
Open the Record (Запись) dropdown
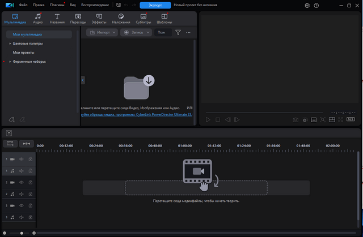[136, 33]
